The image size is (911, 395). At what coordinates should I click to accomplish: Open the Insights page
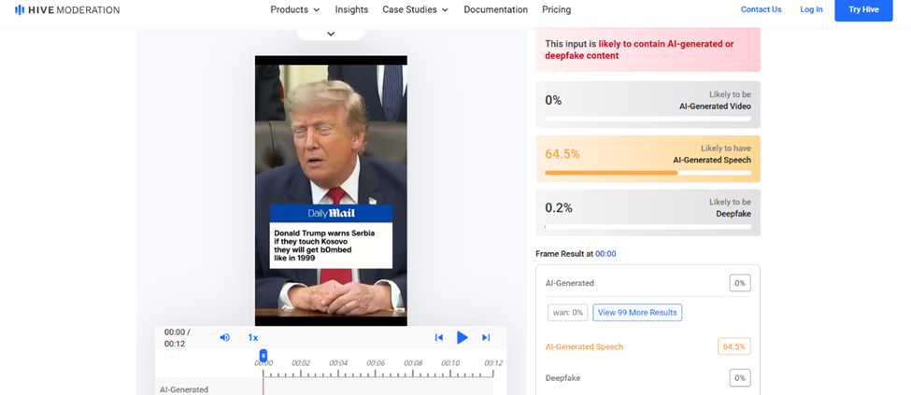351,10
